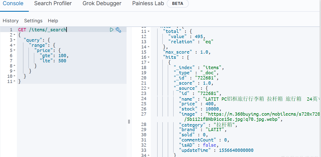
Task: Click the "relation" : "eq" output line
Action: [x=191, y=42]
